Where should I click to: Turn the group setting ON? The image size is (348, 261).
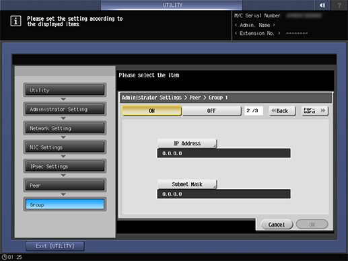pyautogui.click(x=151, y=111)
